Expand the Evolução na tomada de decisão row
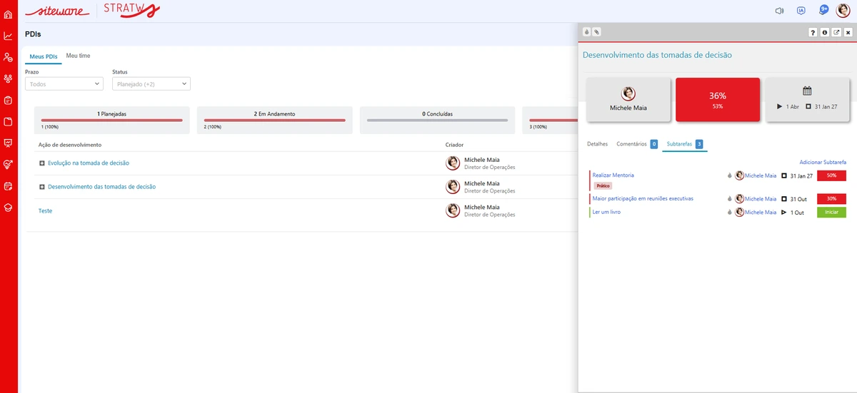 (x=42, y=163)
